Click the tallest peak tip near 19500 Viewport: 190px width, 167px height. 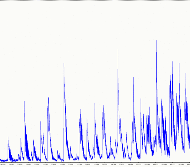[x=156, y=41]
